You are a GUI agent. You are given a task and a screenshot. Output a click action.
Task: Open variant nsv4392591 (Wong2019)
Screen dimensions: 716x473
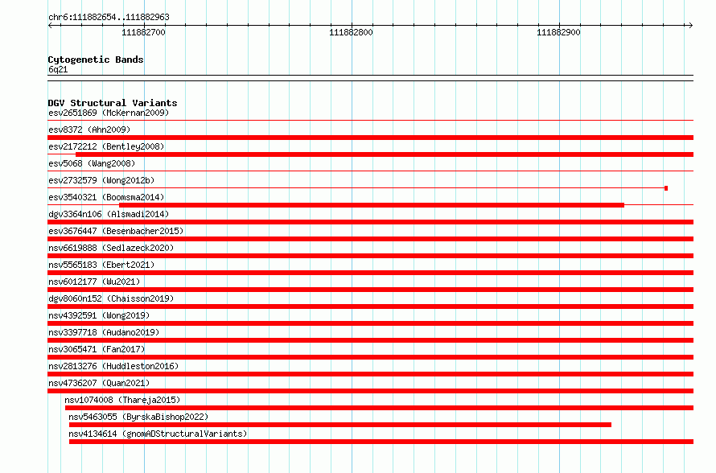coord(99,315)
